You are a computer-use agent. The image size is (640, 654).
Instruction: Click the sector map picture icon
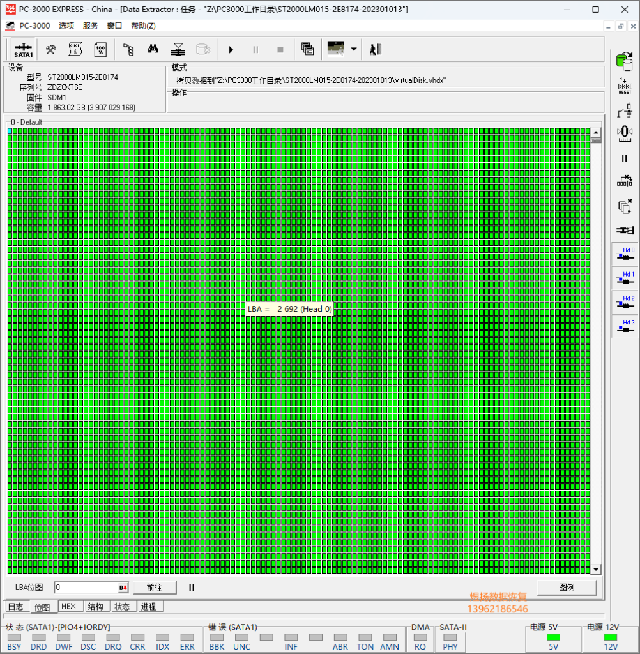[x=336, y=49]
